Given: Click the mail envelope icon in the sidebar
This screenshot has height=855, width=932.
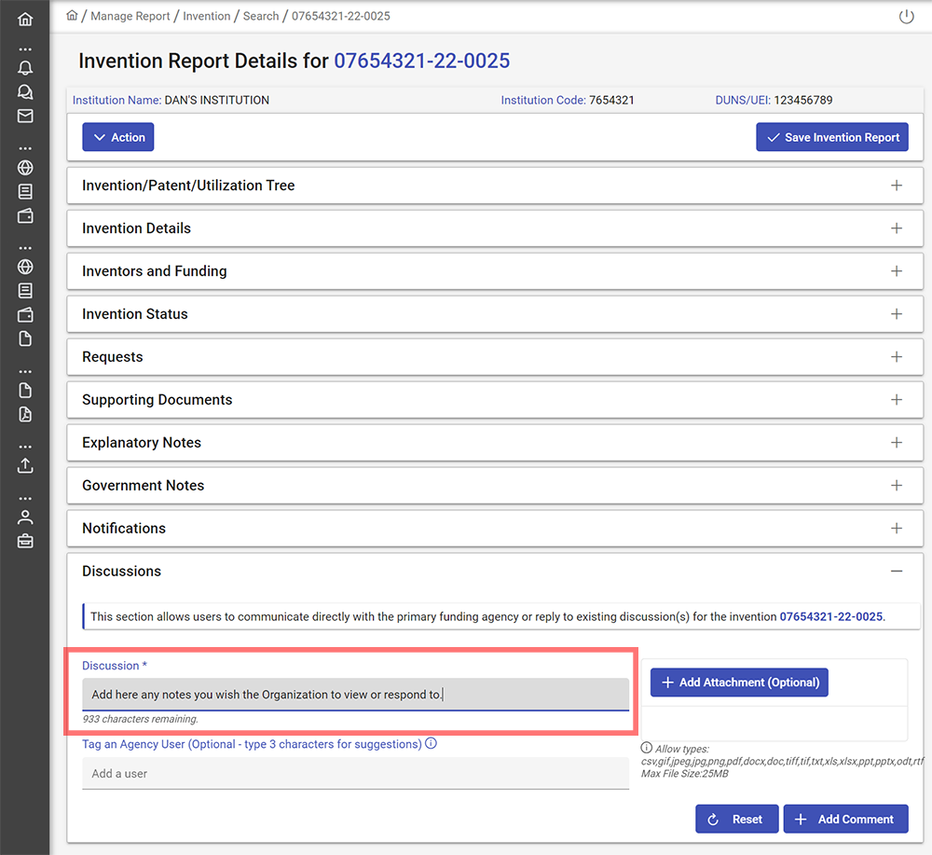Looking at the screenshot, I should click(x=25, y=117).
